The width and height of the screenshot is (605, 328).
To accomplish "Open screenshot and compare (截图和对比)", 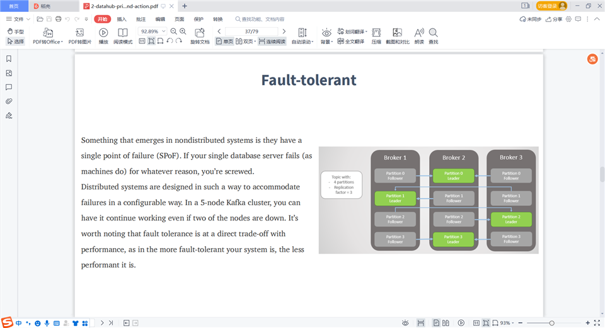I will [x=398, y=37].
